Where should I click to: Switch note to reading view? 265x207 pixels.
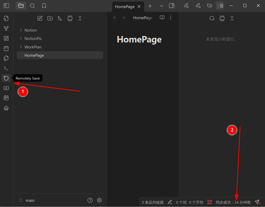162,18
